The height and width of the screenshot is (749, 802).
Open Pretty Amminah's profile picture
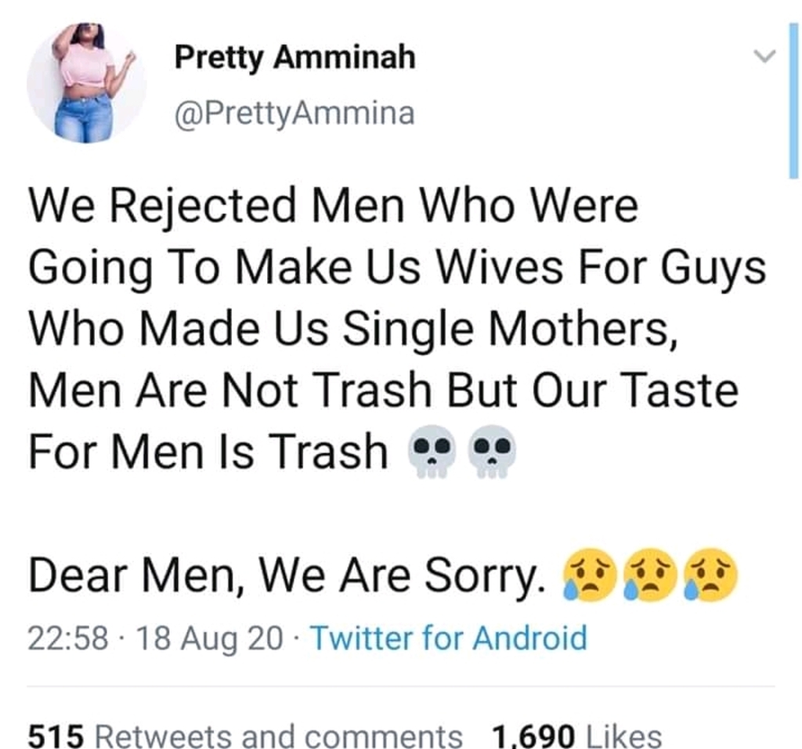click(86, 83)
